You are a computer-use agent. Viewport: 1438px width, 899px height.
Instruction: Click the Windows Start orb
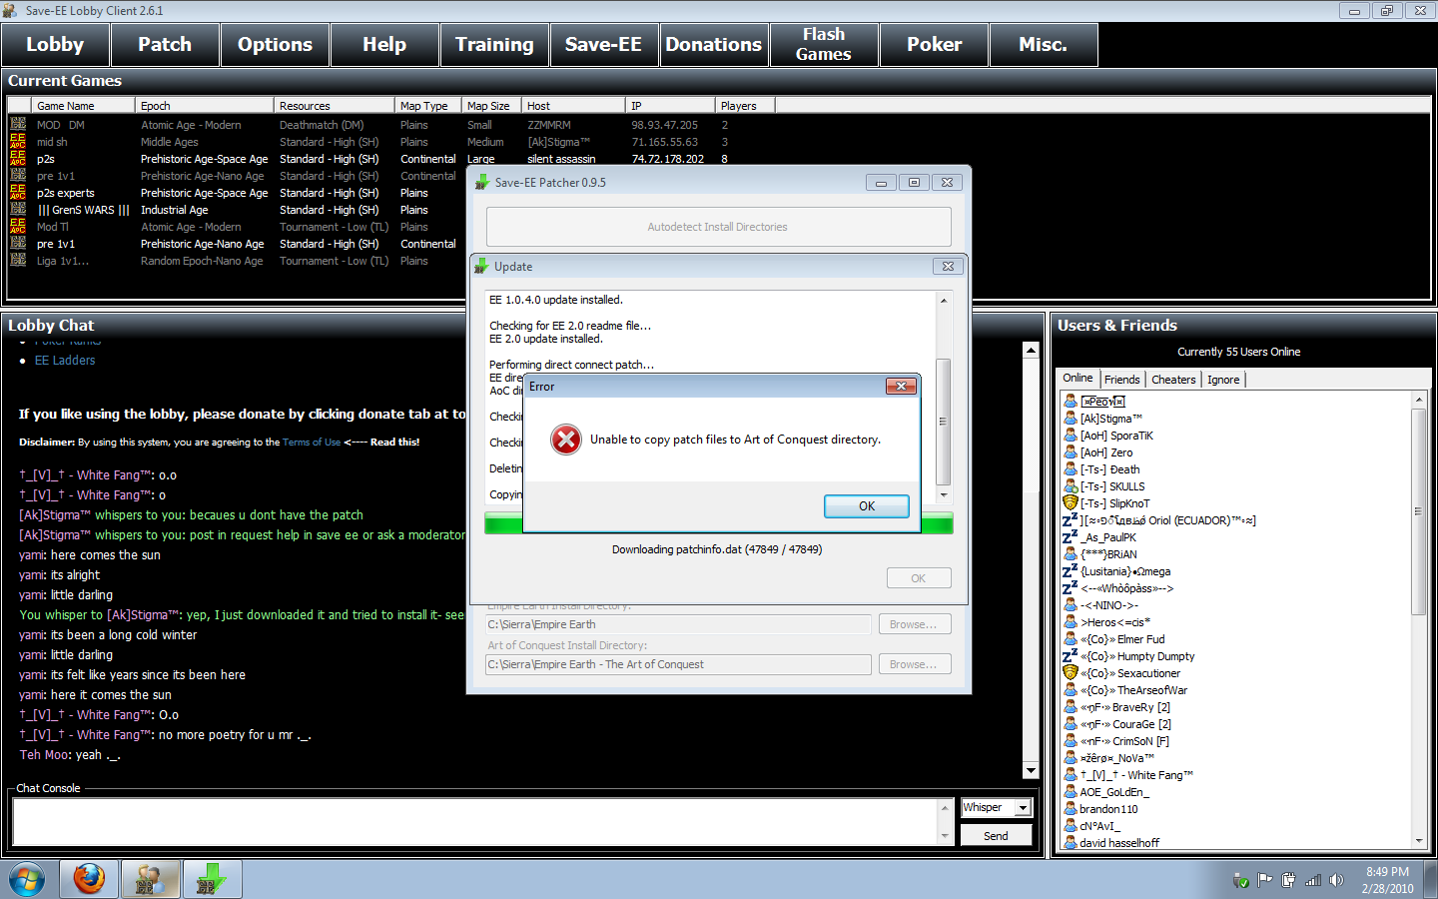click(x=27, y=880)
